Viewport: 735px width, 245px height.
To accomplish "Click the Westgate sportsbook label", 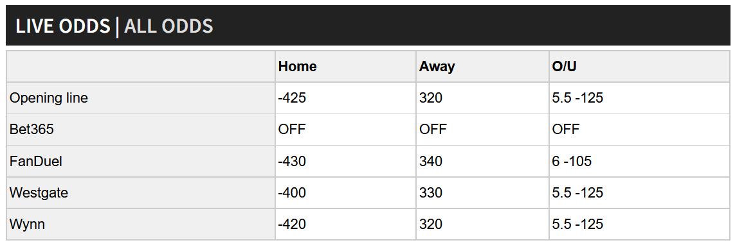I will point(39,192).
